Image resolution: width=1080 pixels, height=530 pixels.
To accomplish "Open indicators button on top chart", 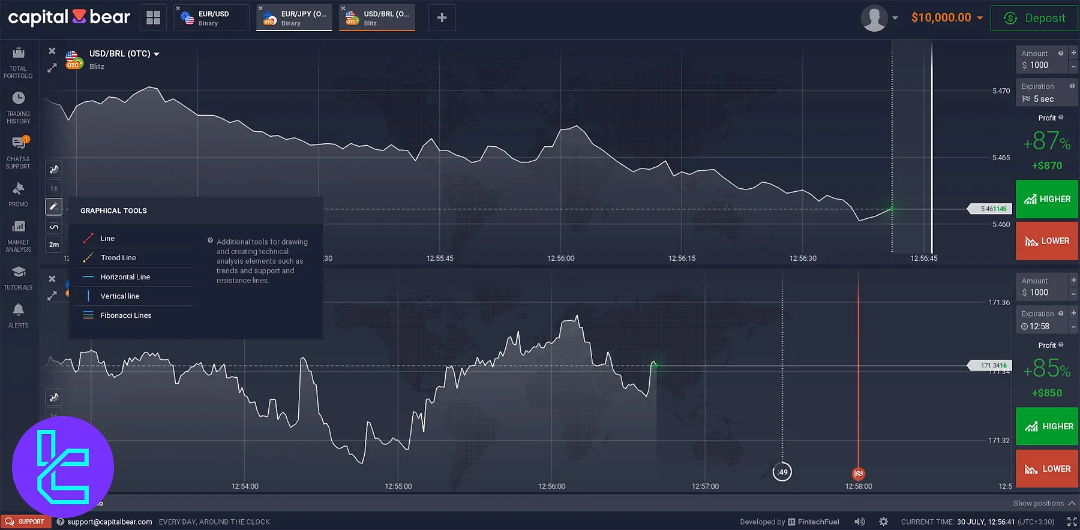I will point(54,226).
